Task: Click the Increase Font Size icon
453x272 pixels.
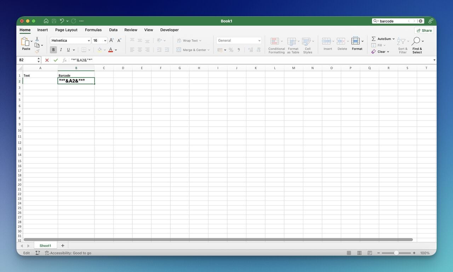Action: click(x=111, y=40)
